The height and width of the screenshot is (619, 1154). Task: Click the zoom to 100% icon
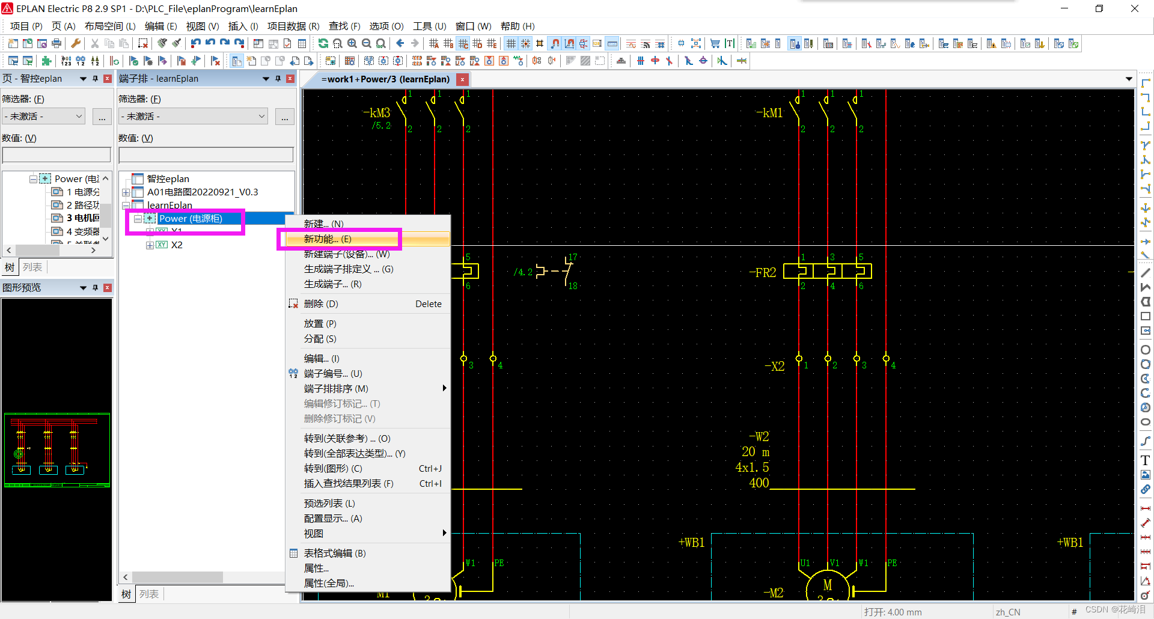coord(381,43)
